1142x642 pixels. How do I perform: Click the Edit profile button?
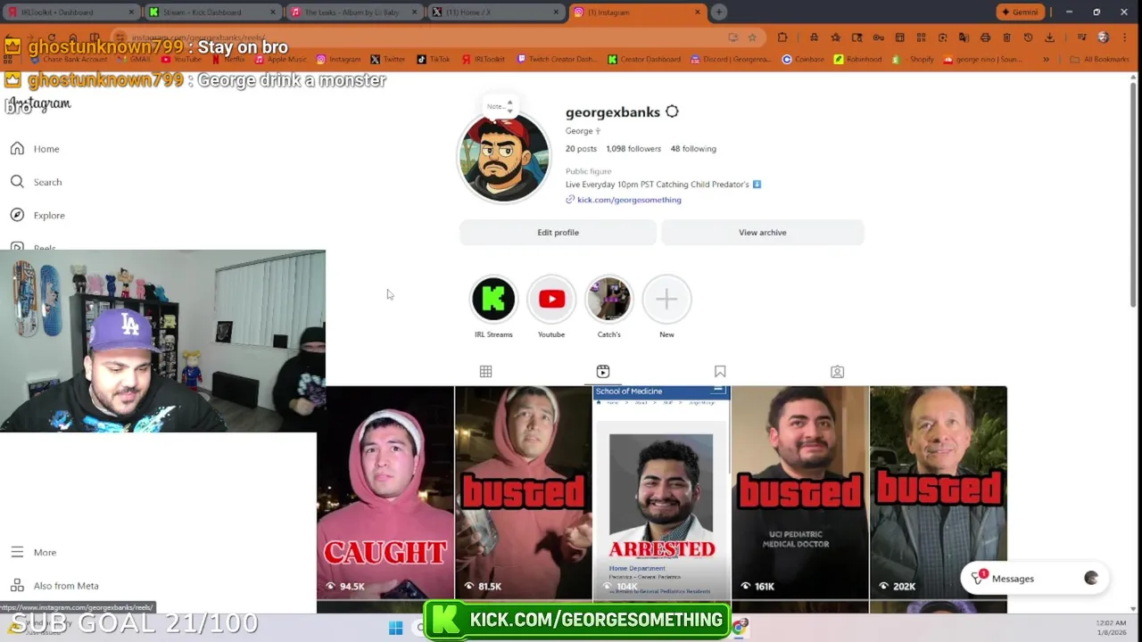click(x=558, y=233)
